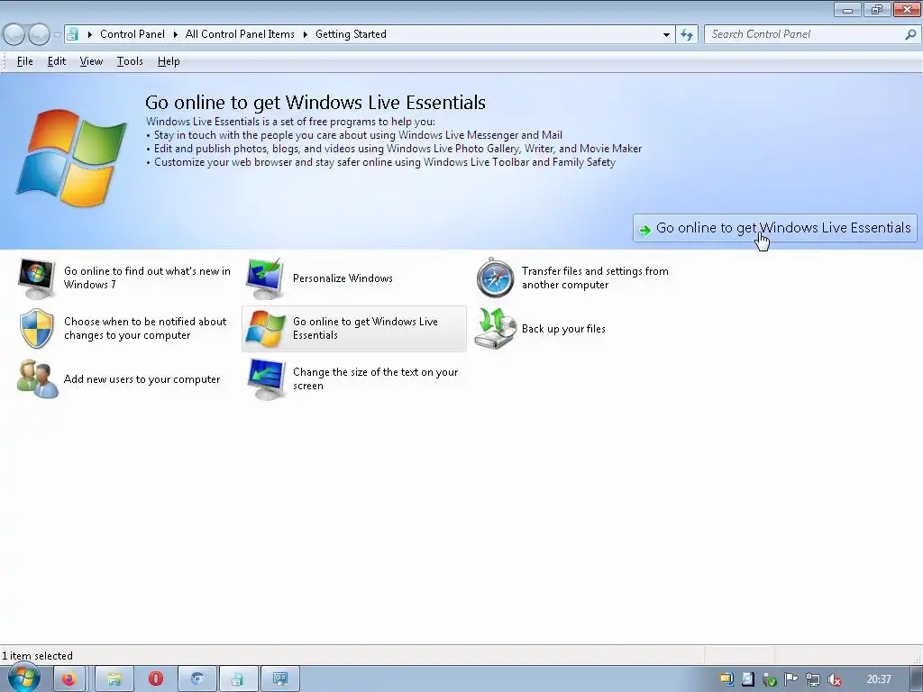Viewport: 923px width, 692px height.
Task: Expand the arrow before the Control Panel breadcrumb
Action: click(90, 35)
